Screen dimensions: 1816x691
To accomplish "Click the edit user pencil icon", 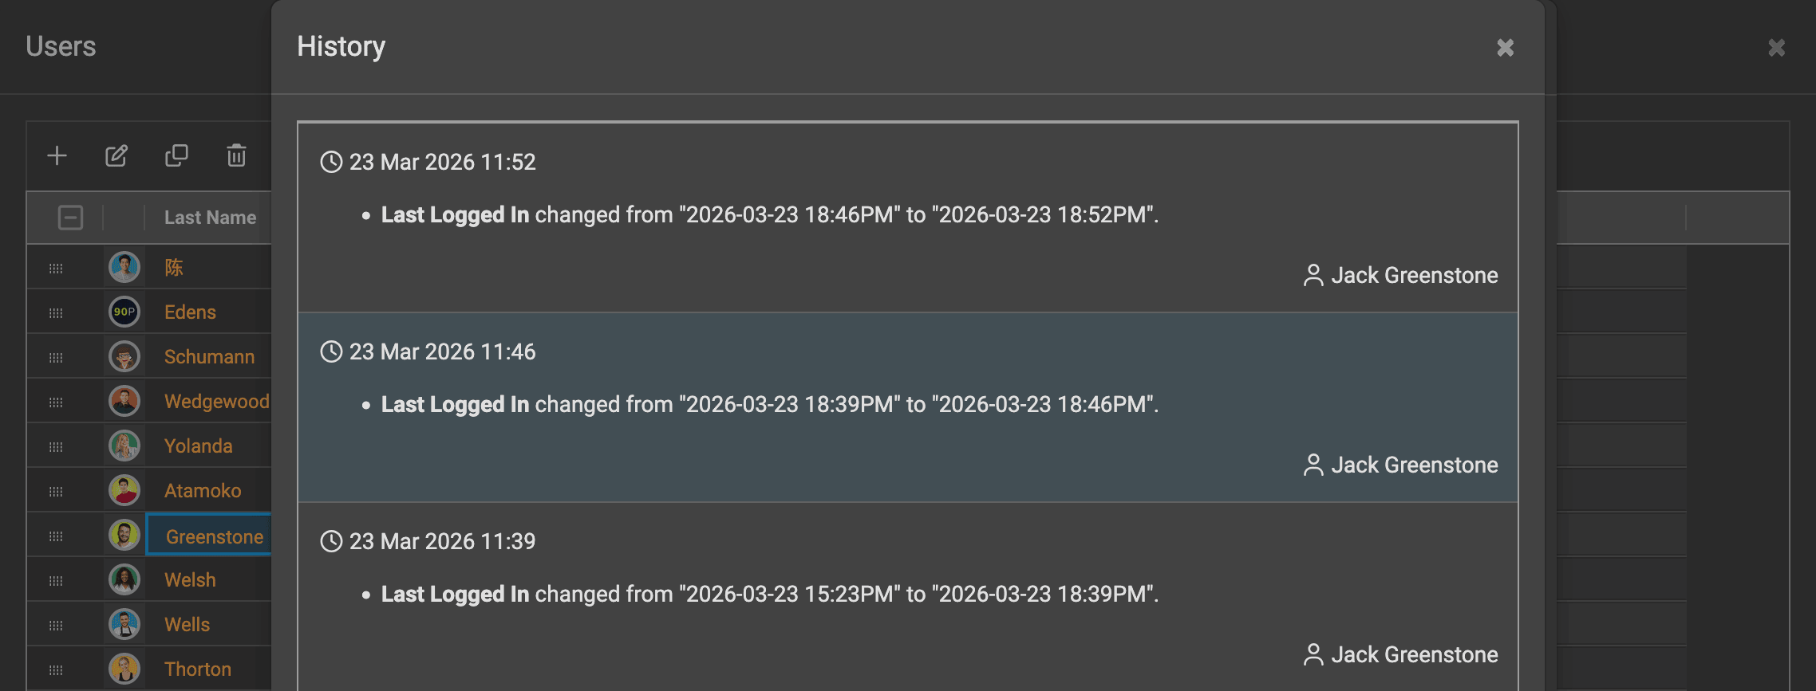I will point(116,155).
